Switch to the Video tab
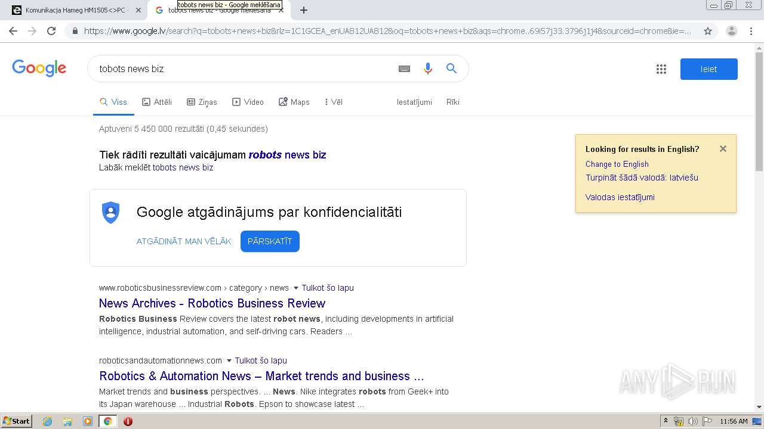The image size is (764, 429). tap(248, 102)
